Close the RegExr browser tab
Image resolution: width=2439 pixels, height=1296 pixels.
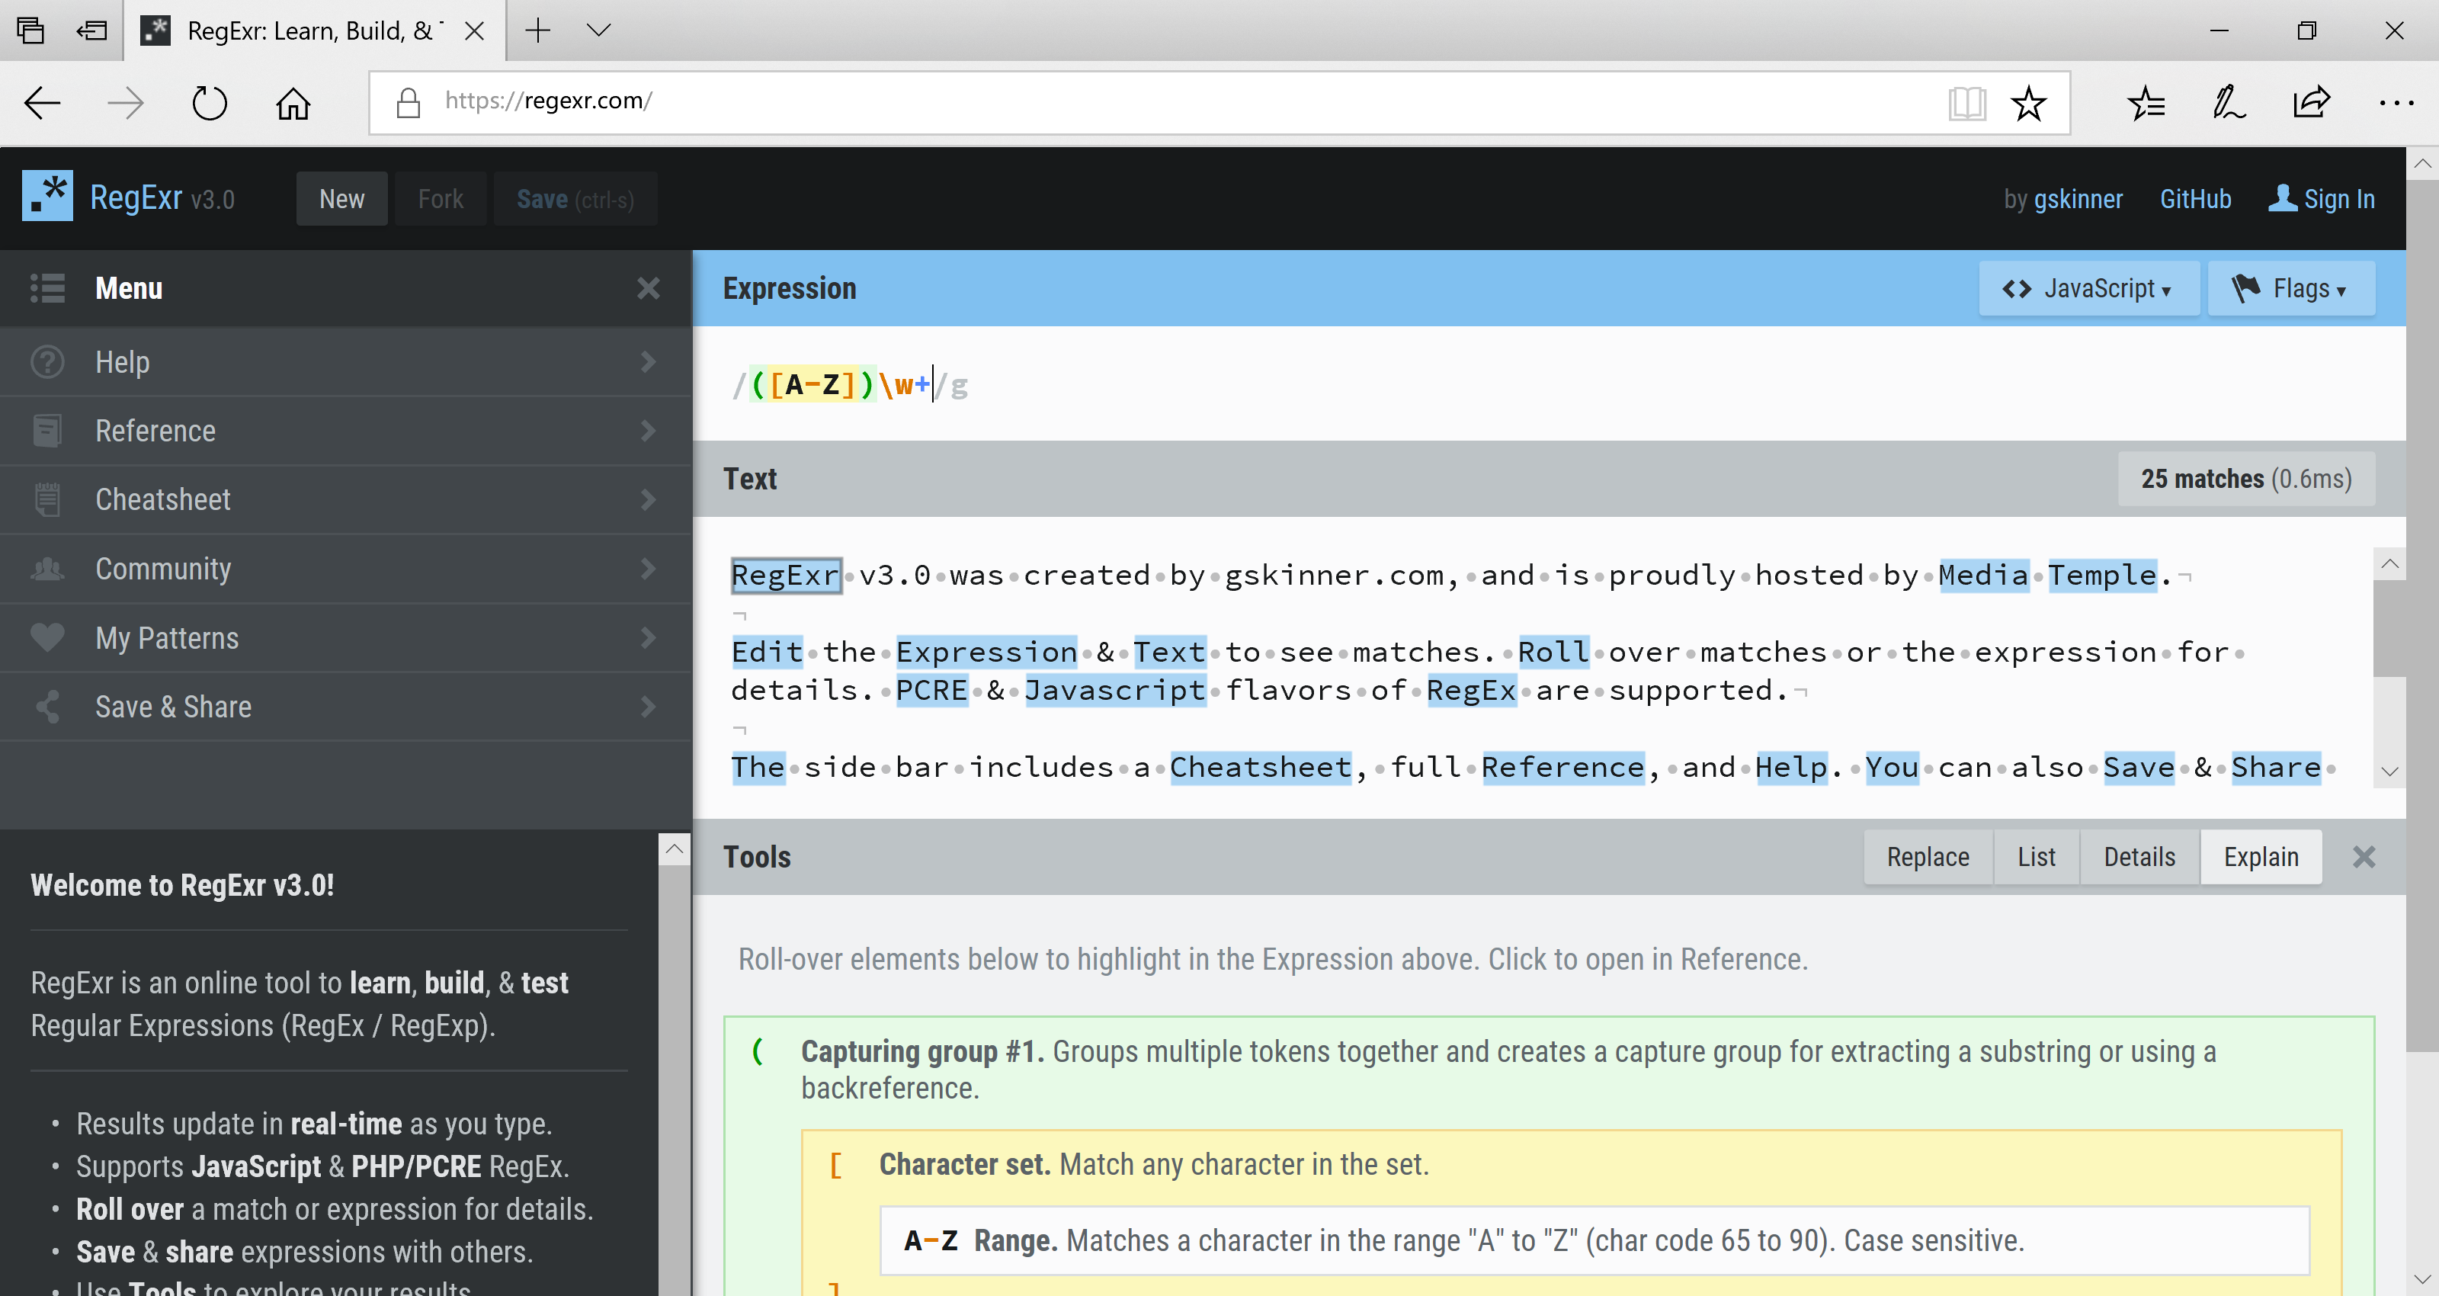[x=474, y=31]
